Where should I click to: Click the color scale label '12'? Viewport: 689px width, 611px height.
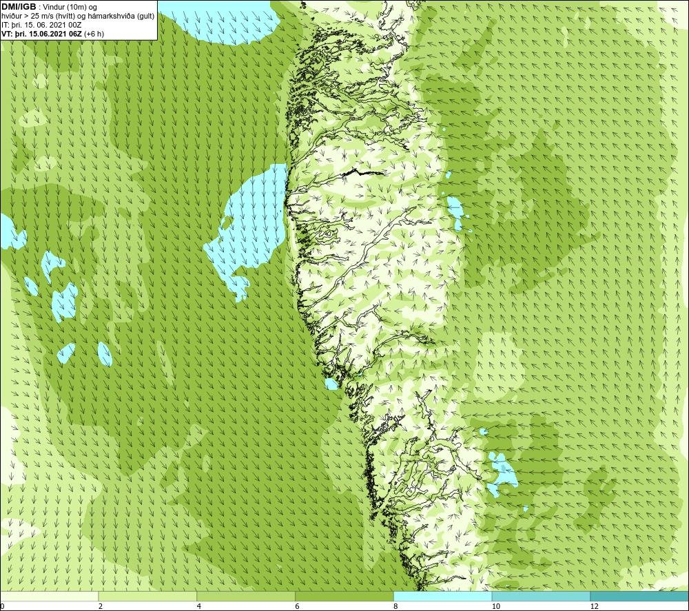pos(595,607)
